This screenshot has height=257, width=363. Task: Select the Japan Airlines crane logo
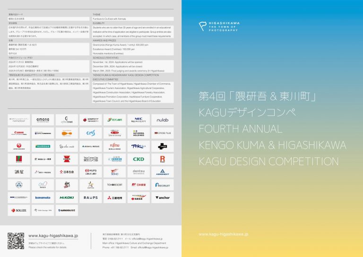point(19,146)
